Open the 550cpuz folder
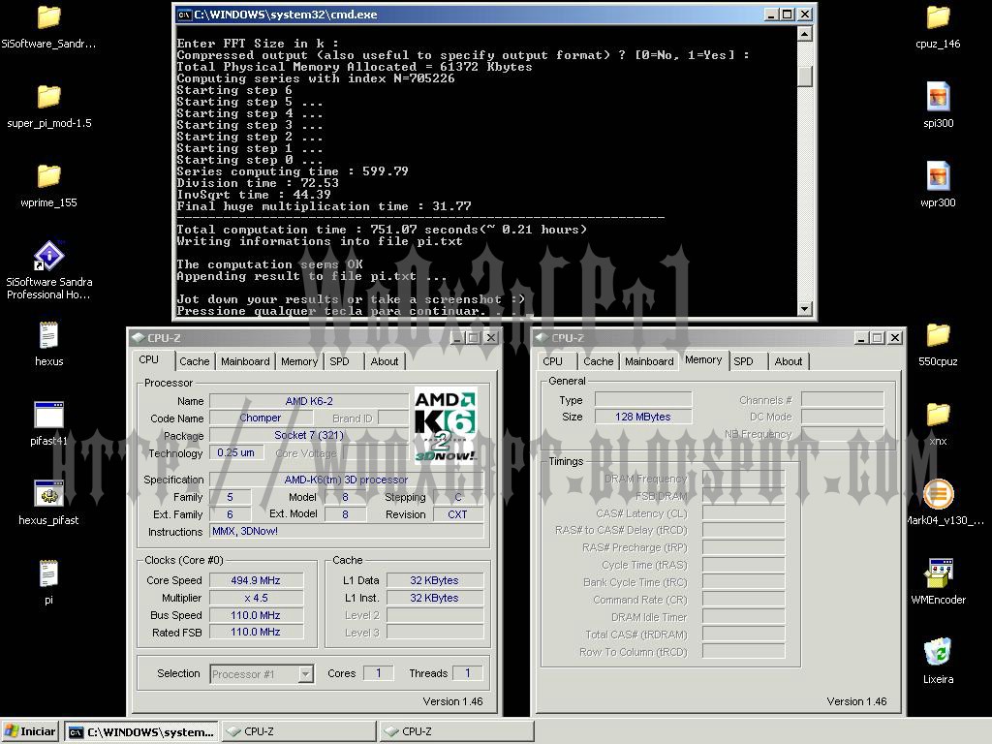This screenshot has height=744, width=992. point(938,335)
